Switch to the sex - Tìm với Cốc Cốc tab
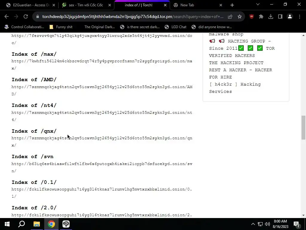306x230 pixels. [x=86, y=5]
